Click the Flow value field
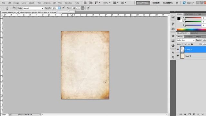 click(x=74, y=8)
